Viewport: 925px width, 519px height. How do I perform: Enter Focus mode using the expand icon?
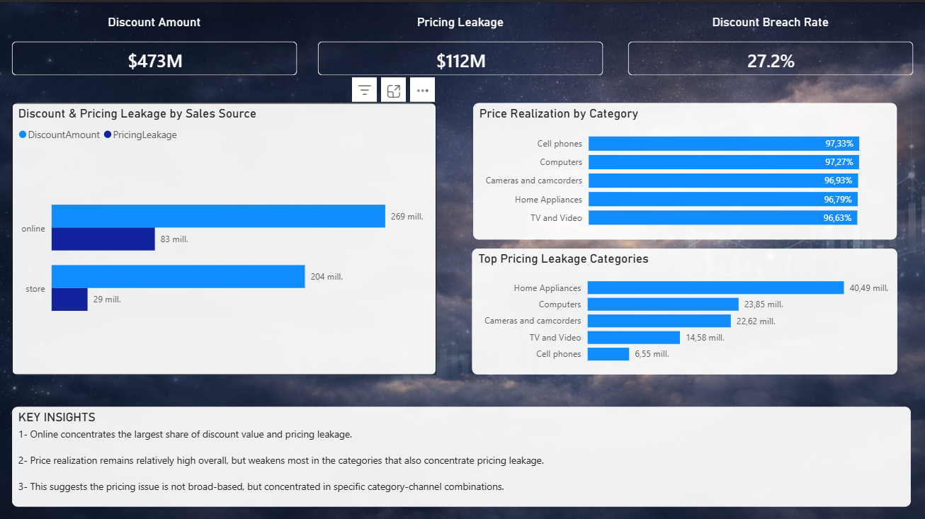click(393, 89)
